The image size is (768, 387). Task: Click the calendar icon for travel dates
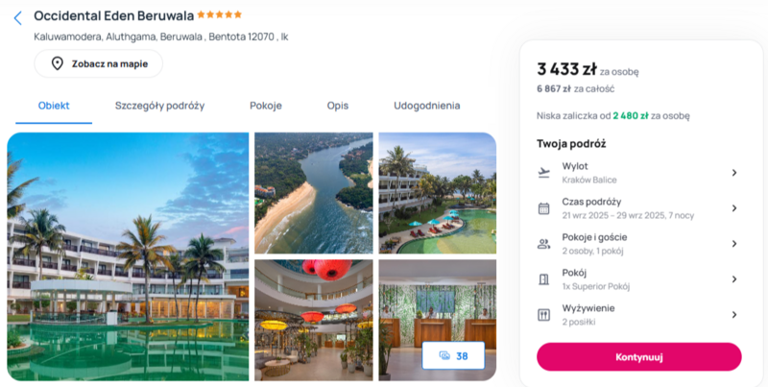(543, 208)
